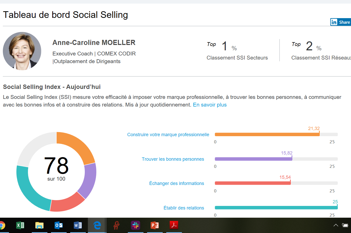Click the red figure app taskbar icon
This screenshot has width=351, height=233.
point(116,225)
